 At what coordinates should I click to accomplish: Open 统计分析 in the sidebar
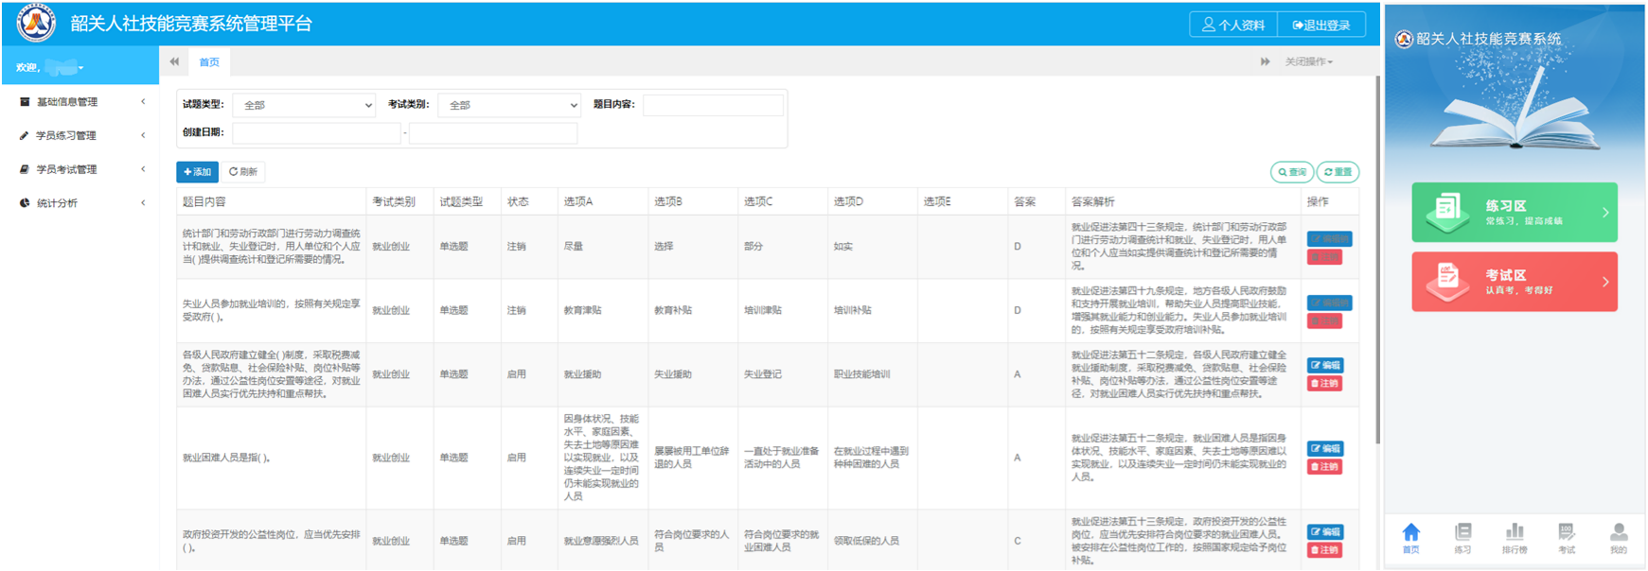pos(80,203)
